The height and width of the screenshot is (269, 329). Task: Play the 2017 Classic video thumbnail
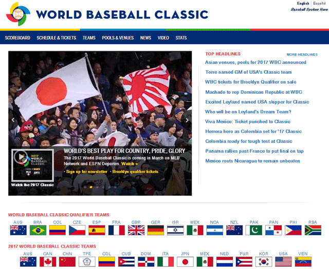32,165
